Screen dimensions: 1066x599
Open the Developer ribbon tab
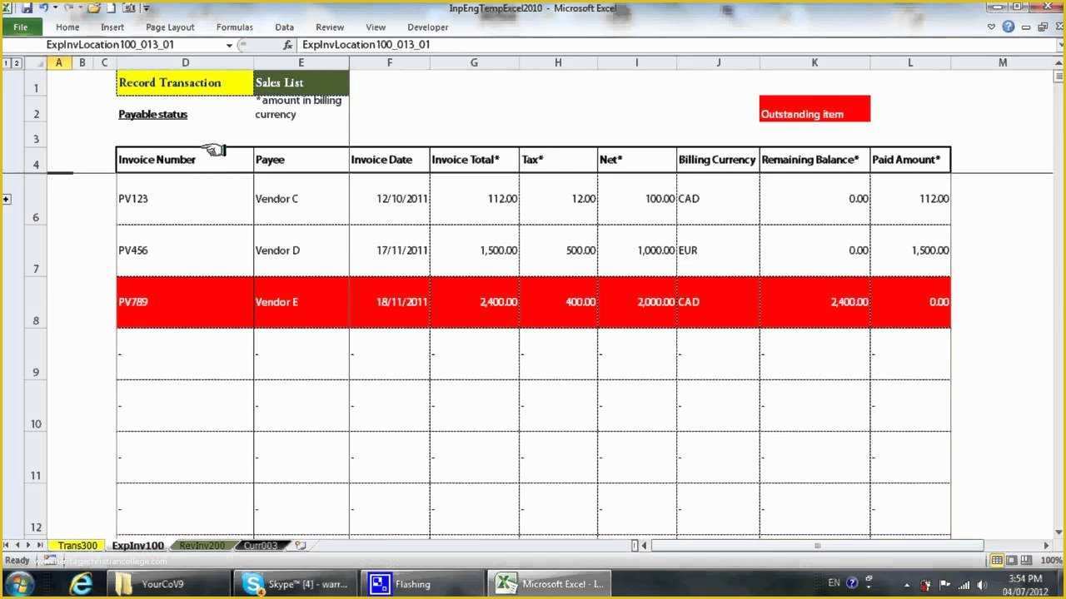point(428,27)
